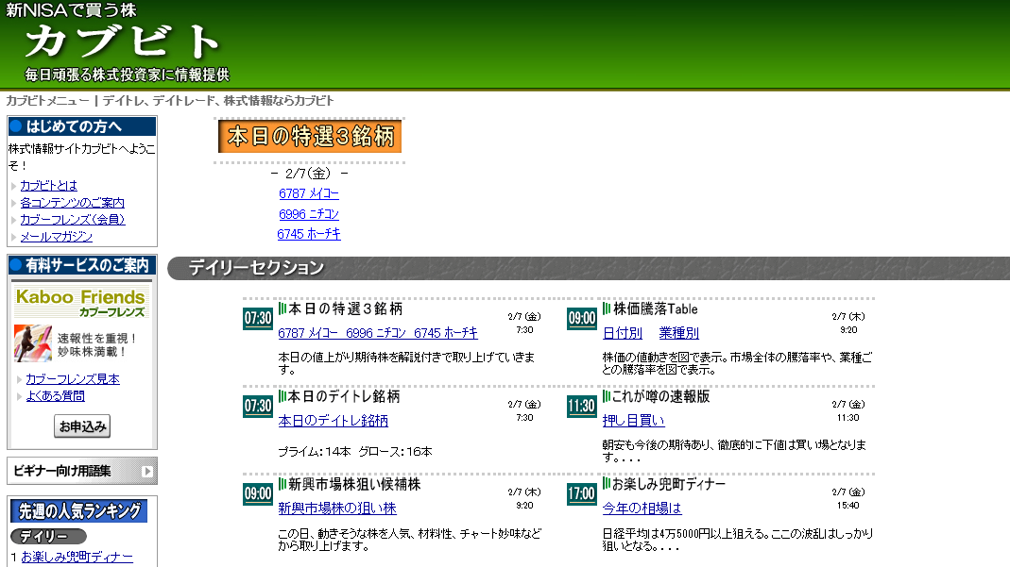Select the 業種別 link under 株価騰落Table

click(x=678, y=333)
